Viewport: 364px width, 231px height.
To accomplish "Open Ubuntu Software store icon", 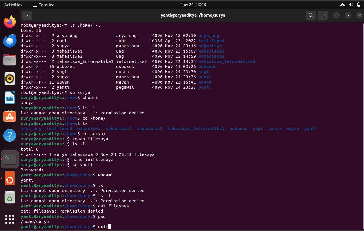I will [10, 116].
